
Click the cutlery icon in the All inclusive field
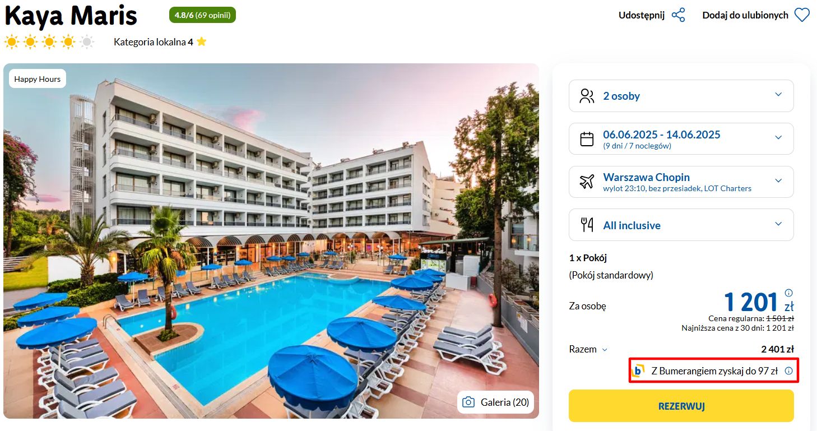[x=587, y=225]
